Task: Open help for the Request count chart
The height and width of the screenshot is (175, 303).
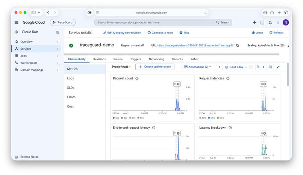Action: click(137, 78)
